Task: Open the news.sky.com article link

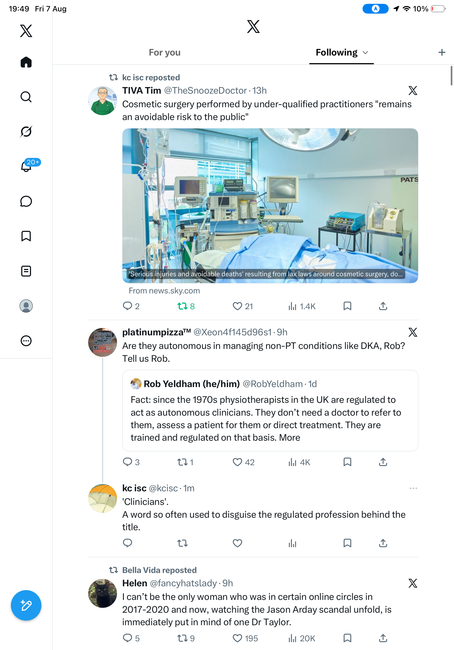Action: tap(164, 291)
